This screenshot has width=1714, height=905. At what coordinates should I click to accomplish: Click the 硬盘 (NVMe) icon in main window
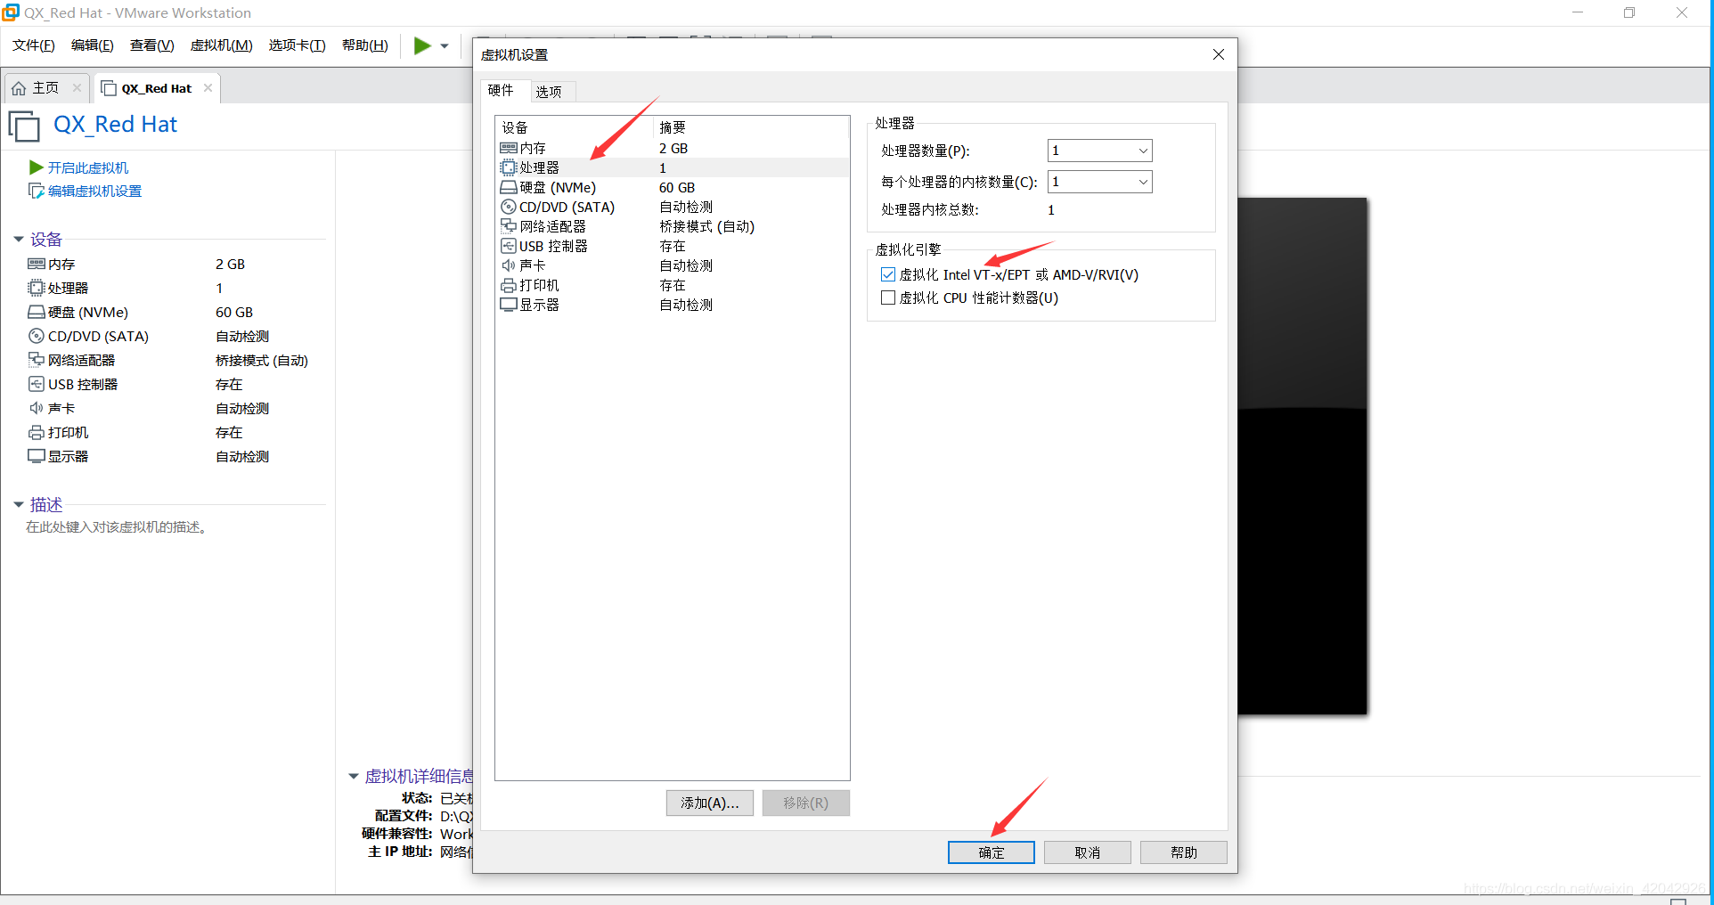tap(37, 312)
